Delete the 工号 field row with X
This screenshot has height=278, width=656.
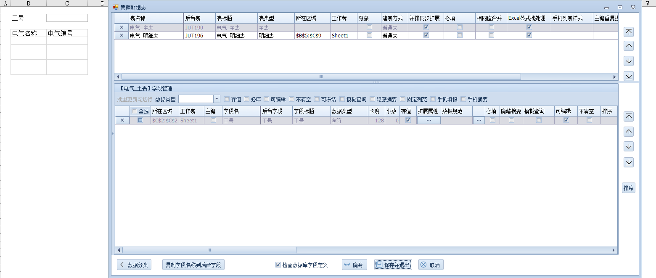point(122,120)
